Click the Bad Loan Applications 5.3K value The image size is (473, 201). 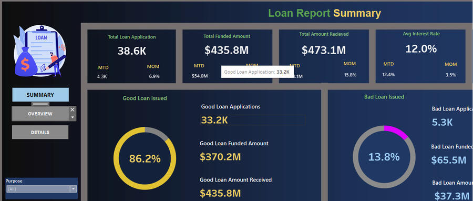(442, 122)
